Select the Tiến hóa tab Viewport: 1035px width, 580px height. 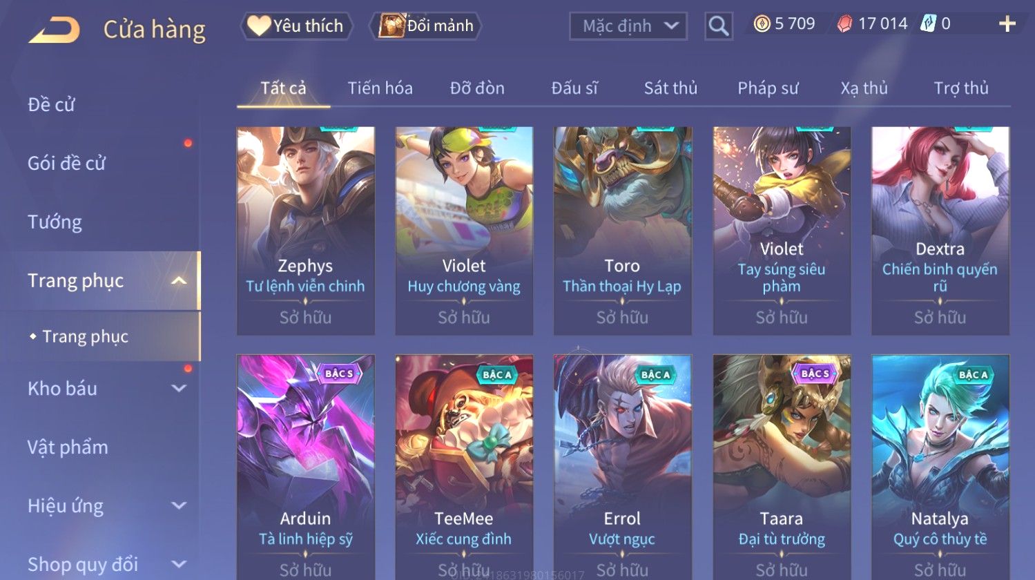click(x=380, y=88)
